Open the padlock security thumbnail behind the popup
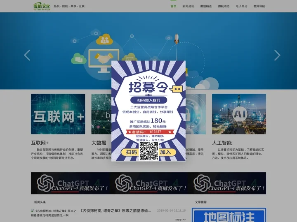This screenshot has width=297, height=222. pyautogui.click(x=196, y=114)
